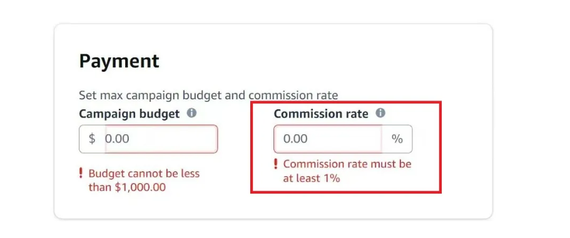Click the info icon beside Commission rate
Viewport: 570px width, 238px height.
pos(380,113)
